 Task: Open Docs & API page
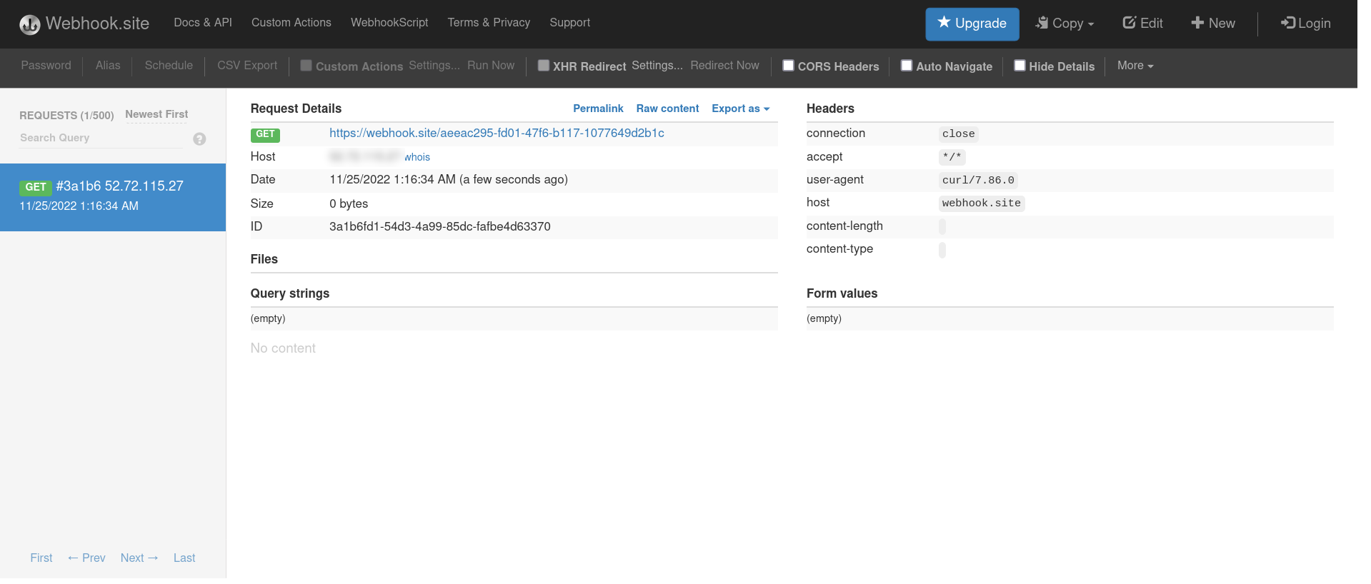tap(203, 23)
